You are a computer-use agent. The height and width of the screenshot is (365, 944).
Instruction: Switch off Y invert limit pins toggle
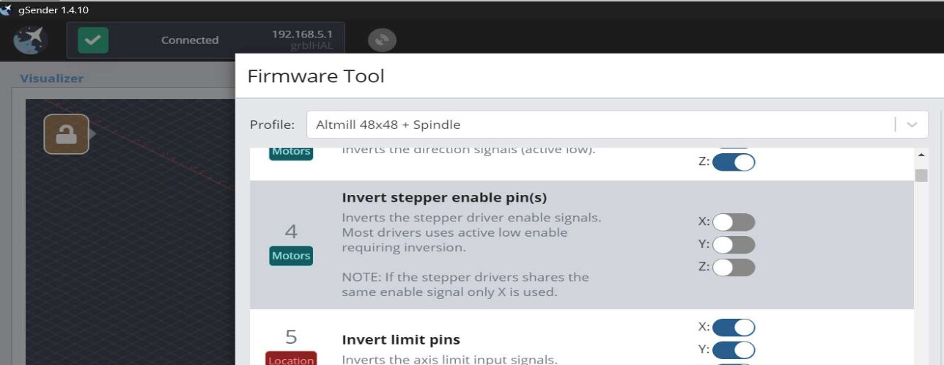pos(734,350)
